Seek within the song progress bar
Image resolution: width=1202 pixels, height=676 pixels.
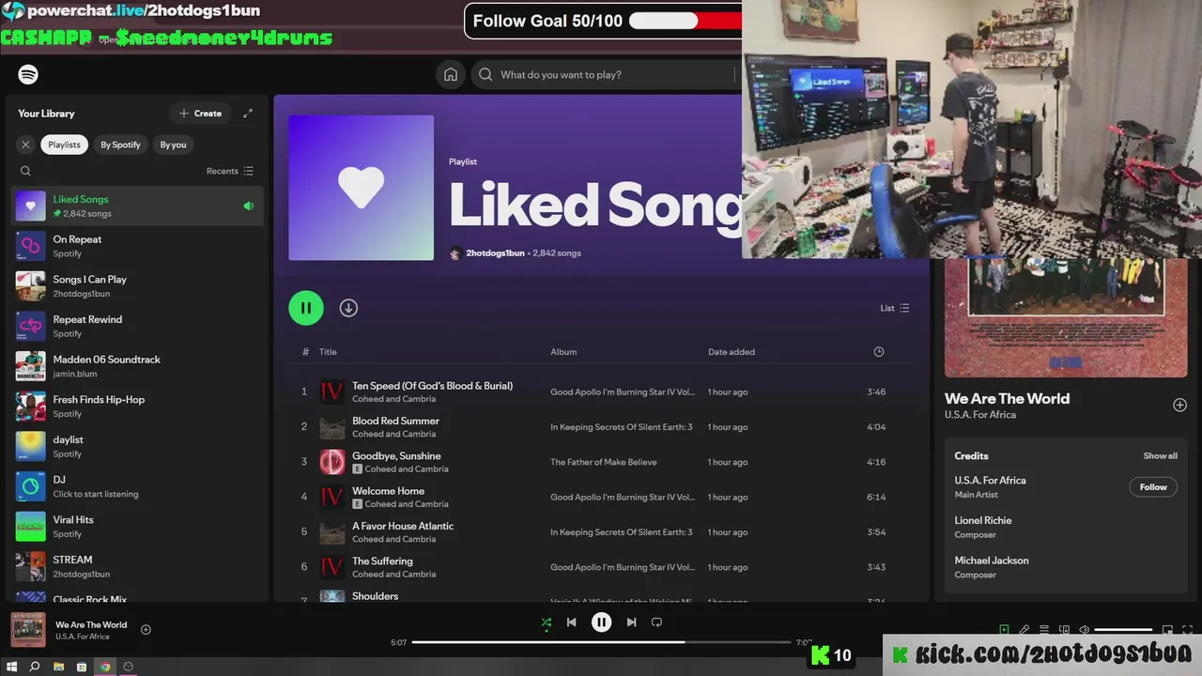[x=601, y=642]
